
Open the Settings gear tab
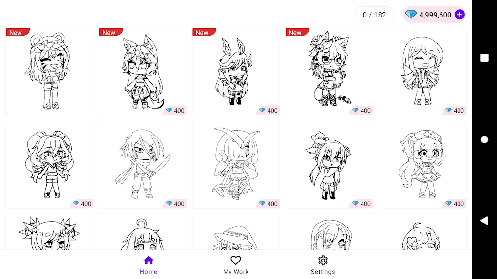[x=323, y=265]
